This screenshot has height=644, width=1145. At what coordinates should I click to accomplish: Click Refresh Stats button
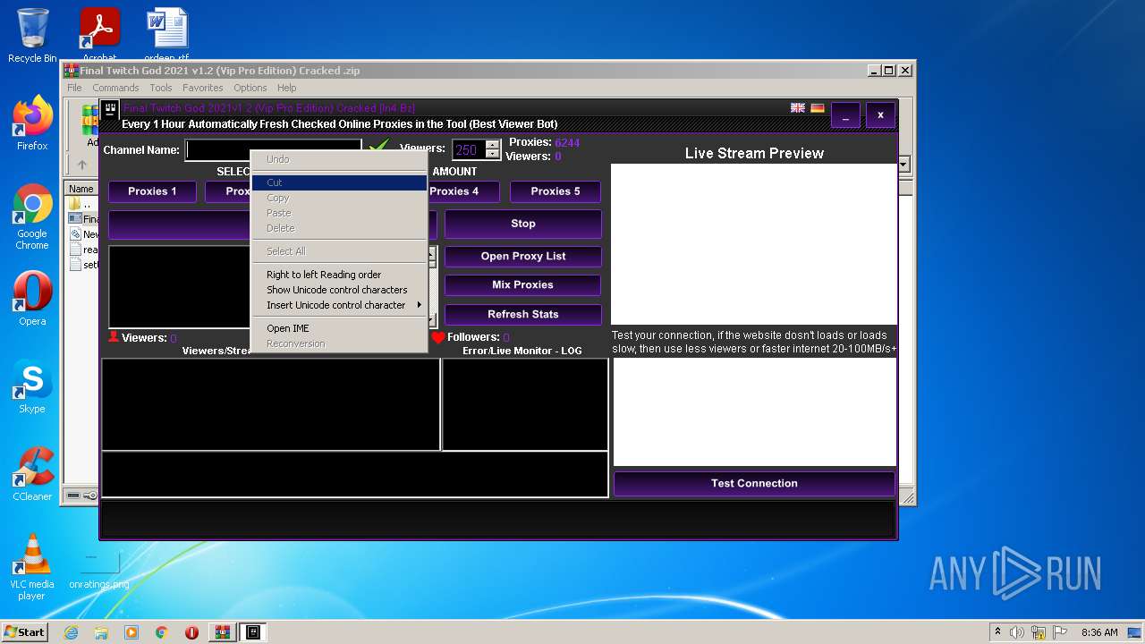[x=523, y=314]
